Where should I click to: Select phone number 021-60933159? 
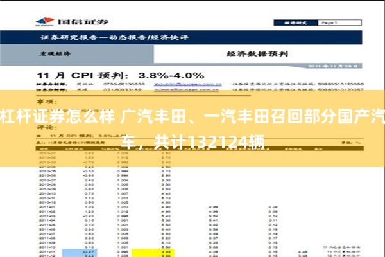tap(123, 90)
